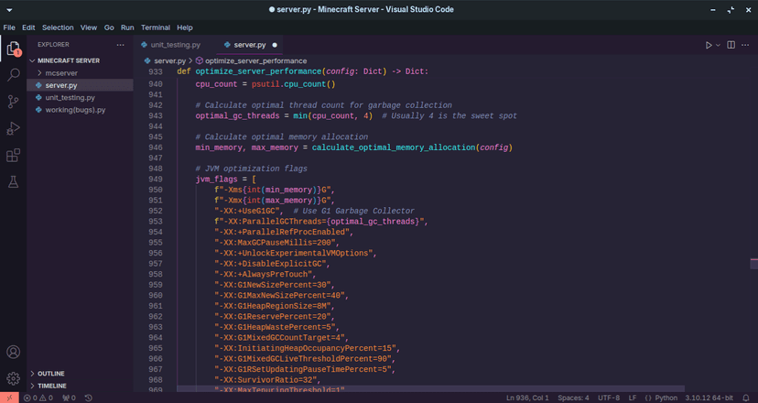Expand the mcserver folder
The width and height of the screenshot is (758, 403).
[x=61, y=72]
